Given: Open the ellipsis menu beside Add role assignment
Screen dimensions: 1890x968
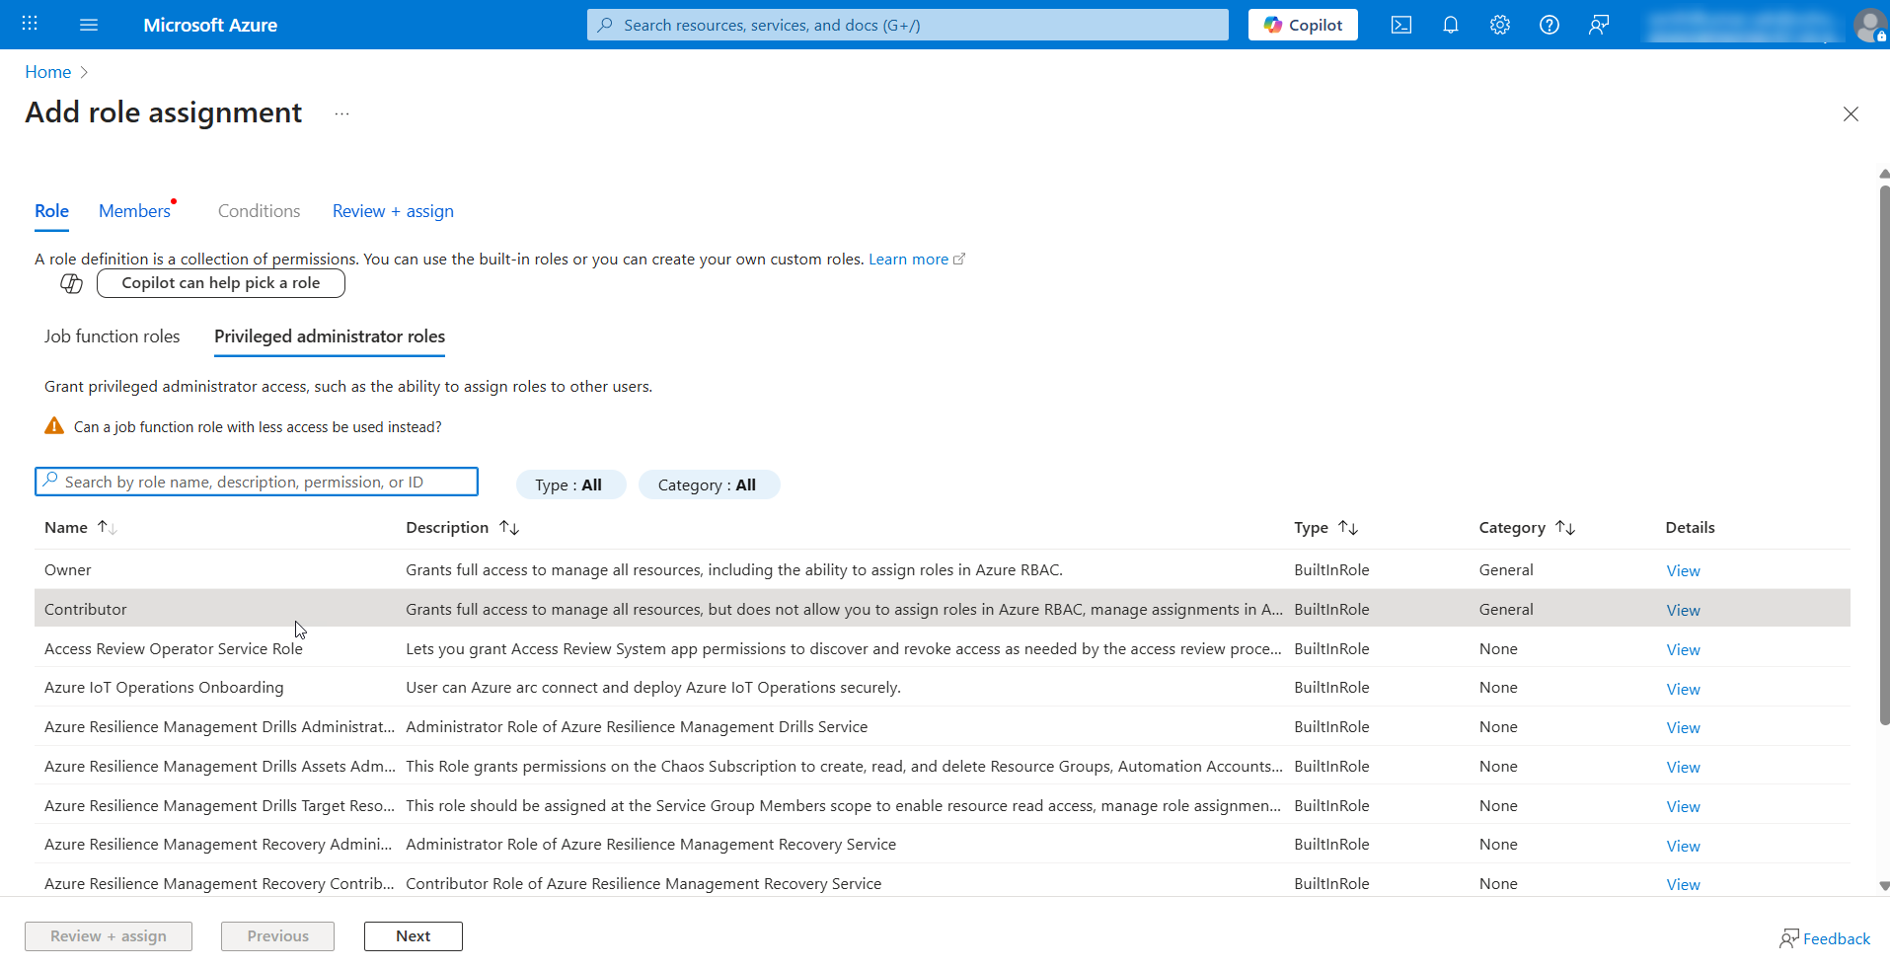Looking at the screenshot, I should (341, 113).
